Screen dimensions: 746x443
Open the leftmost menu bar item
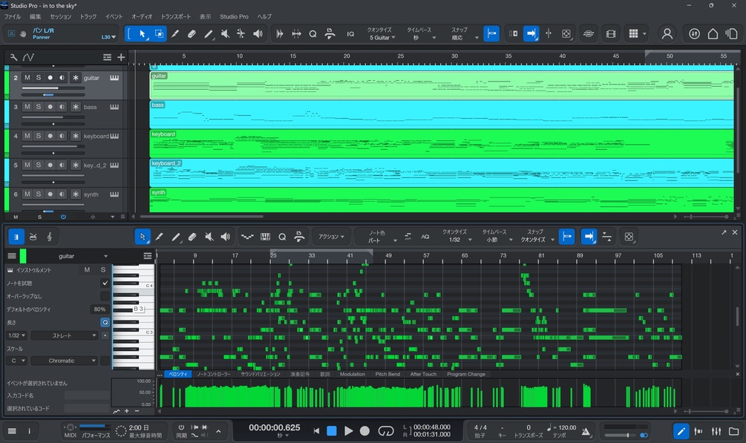(x=13, y=16)
